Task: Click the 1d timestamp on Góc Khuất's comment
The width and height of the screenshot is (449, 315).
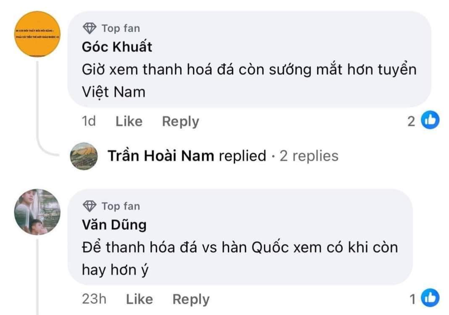Action: pyautogui.click(x=89, y=121)
